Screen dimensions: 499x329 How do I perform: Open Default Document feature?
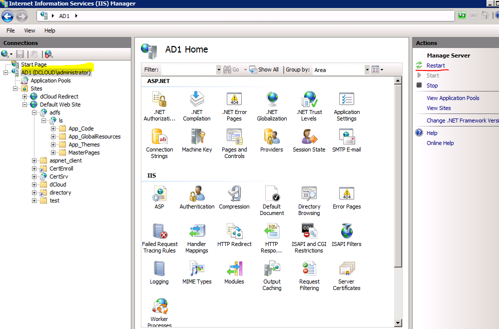(272, 200)
